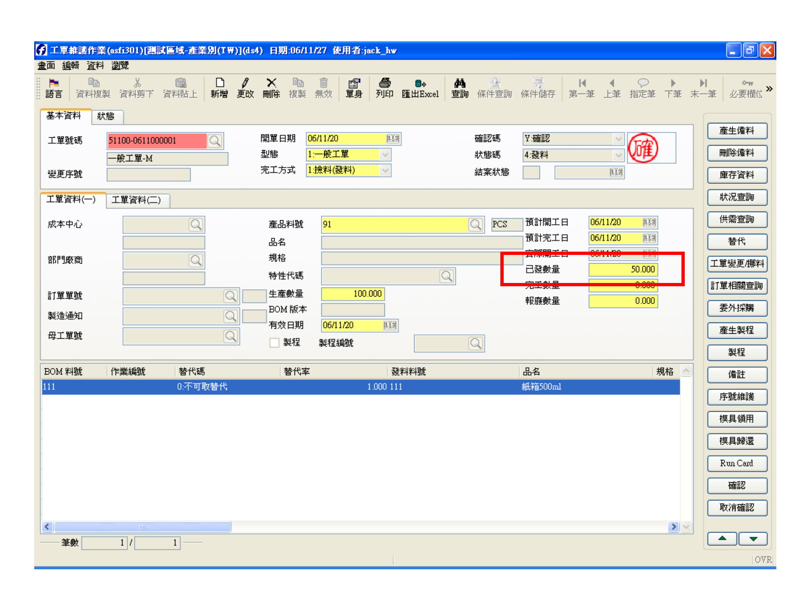The width and height of the screenshot is (792, 594).
Task: Export data with the 匯出Excel icon
Action: [x=420, y=88]
